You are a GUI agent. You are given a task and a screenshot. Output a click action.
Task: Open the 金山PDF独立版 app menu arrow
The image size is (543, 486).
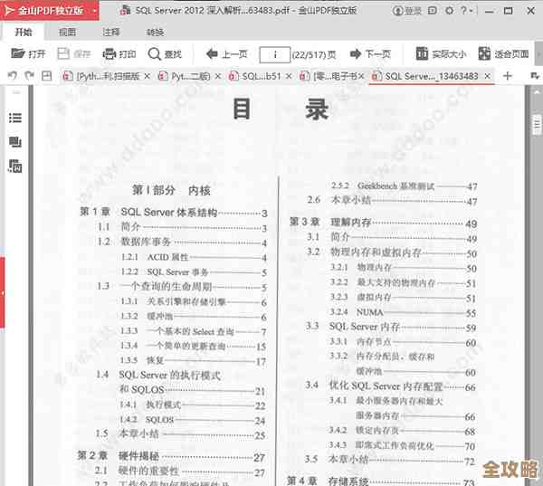[x=94, y=11]
